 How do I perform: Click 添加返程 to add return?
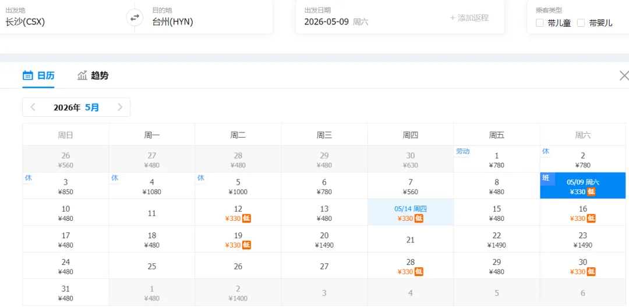pos(469,18)
